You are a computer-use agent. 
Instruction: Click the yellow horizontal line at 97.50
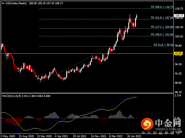(x=87, y=53)
